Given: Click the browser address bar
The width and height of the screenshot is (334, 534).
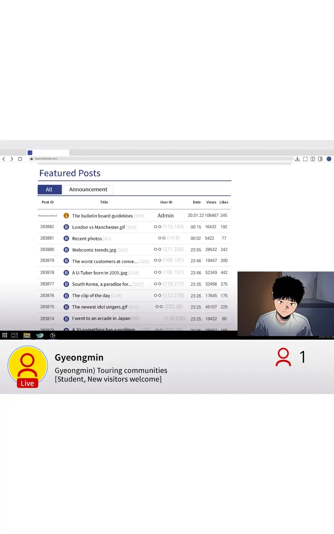Looking at the screenshot, I should pyautogui.click(x=159, y=159).
